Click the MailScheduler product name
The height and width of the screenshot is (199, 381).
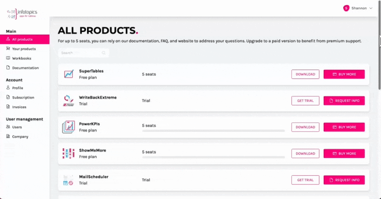pos(94,177)
